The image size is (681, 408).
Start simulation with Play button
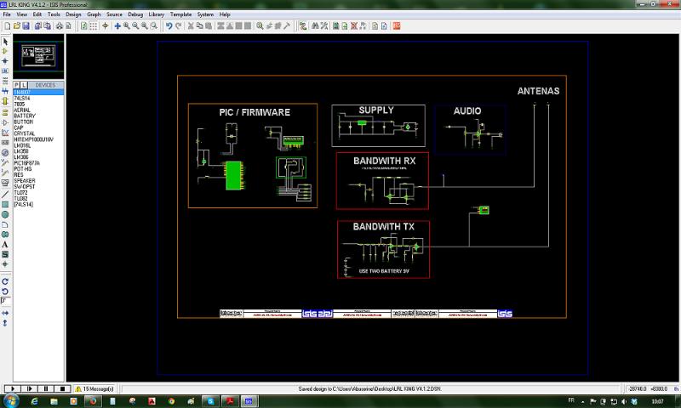coord(13,389)
